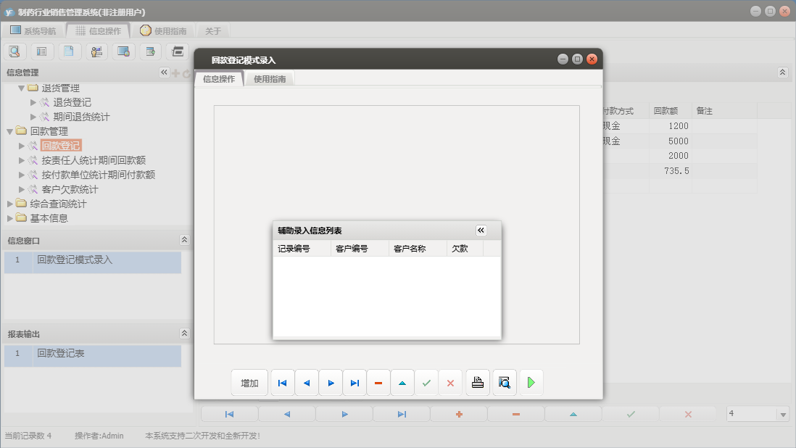Collapse the 信息窗口 panel
This screenshot has height=448, width=796.
[x=184, y=240]
